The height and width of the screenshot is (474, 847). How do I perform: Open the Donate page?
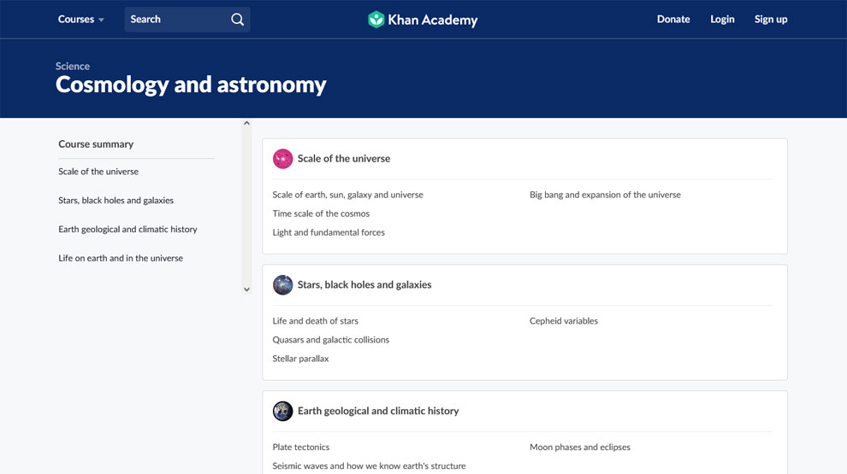673,20
